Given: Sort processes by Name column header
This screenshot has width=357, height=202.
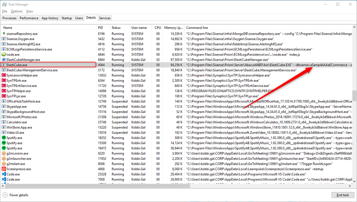Looking at the screenshot, I should (x=8, y=28).
